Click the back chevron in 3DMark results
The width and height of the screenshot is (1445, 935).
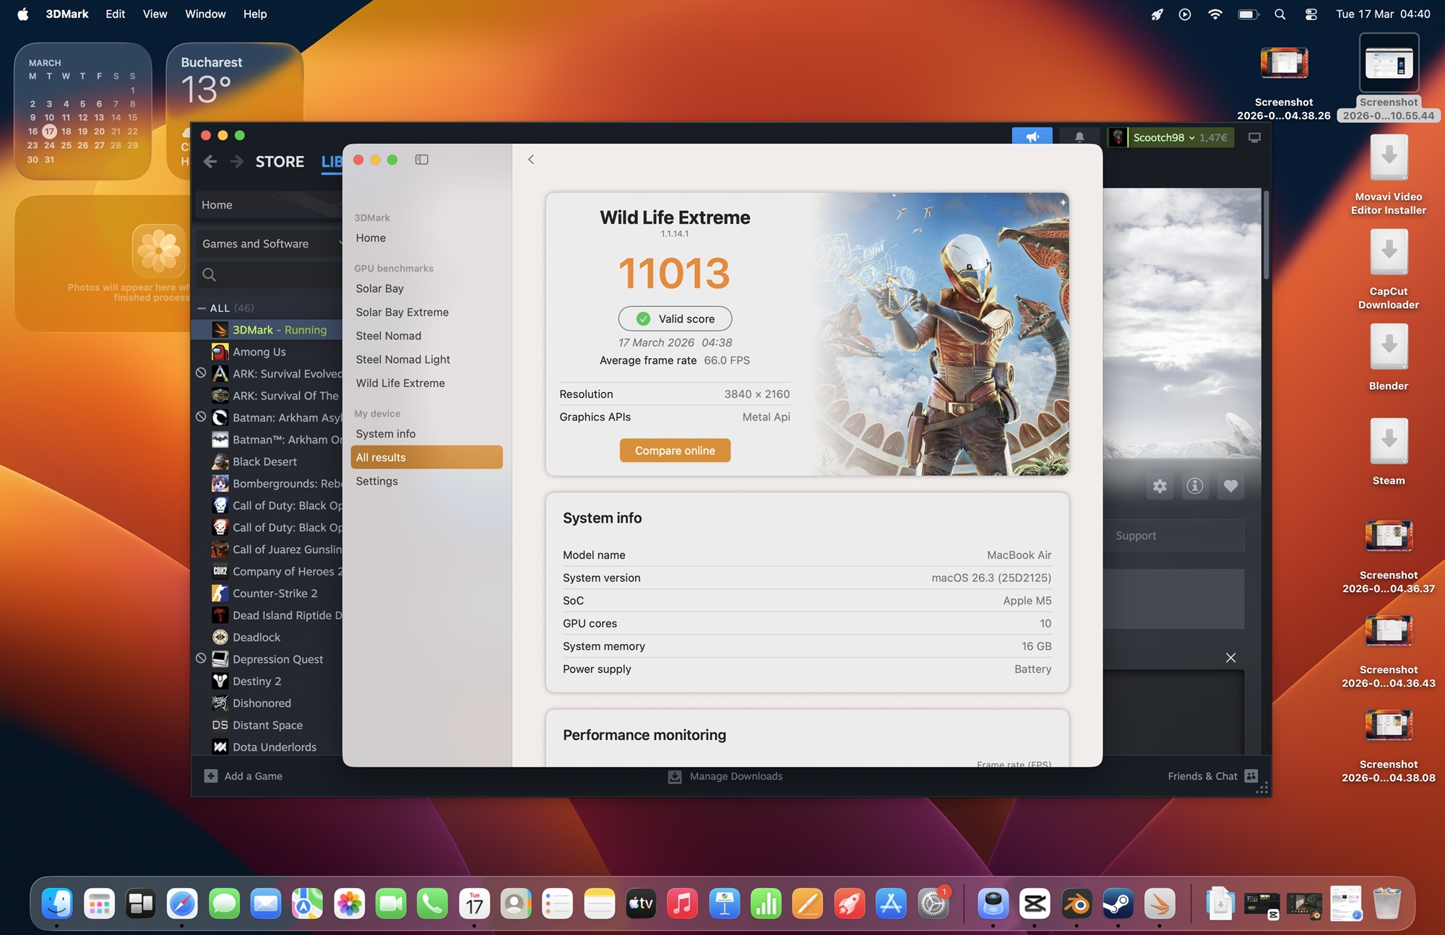(x=531, y=160)
